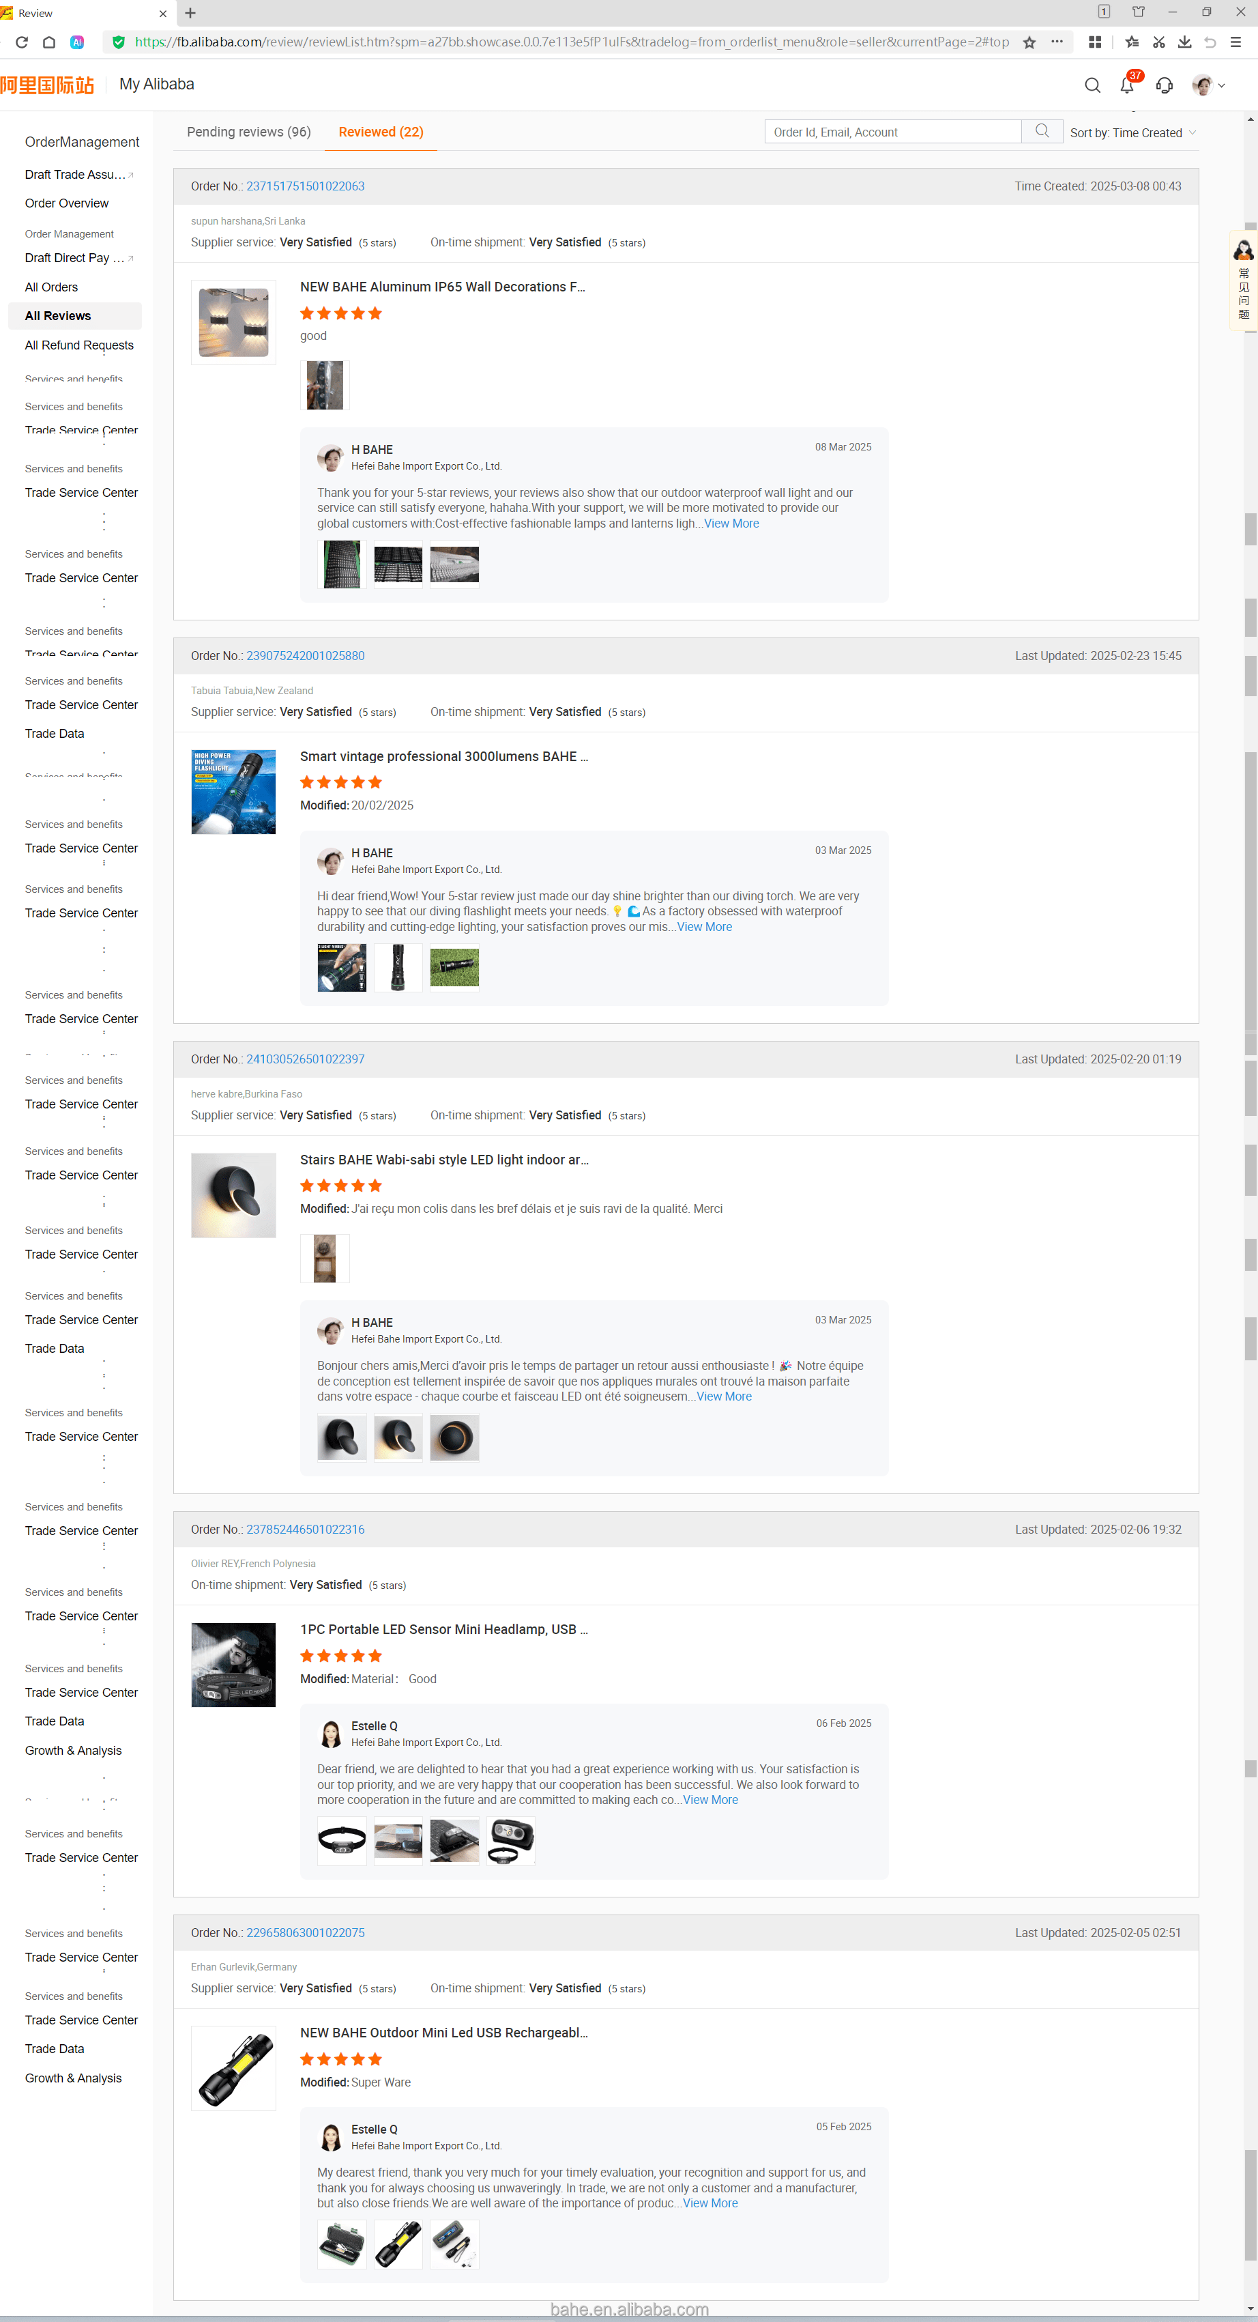This screenshot has width=1258, height=2322.
Task: Open order number 239075242001025880
Action: point(306,656)
